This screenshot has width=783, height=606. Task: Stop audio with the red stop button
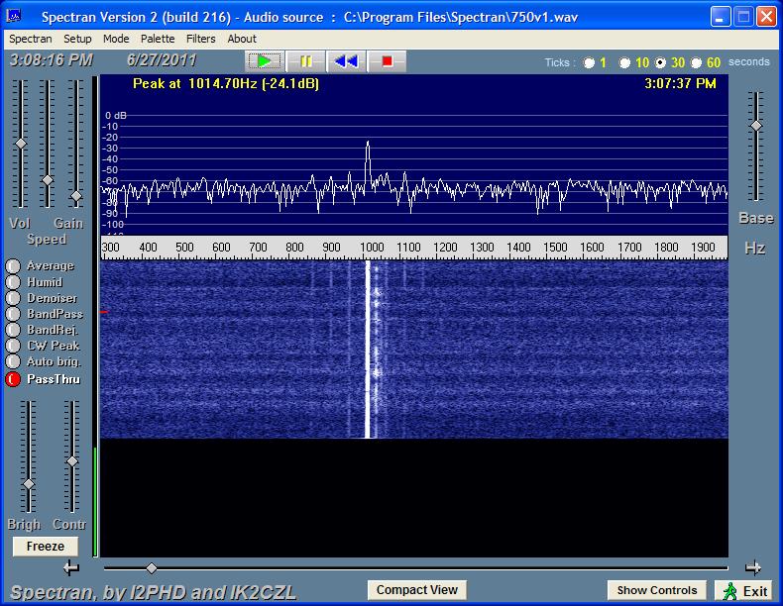pyautogui.click(x=387, y=61)
